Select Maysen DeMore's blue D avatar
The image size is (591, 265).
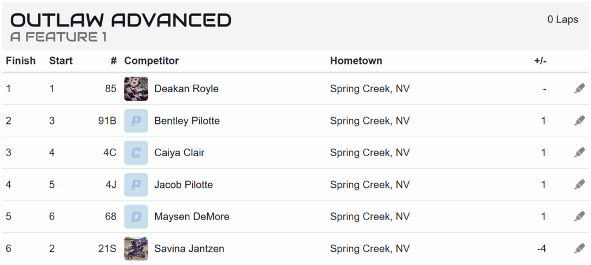click(x=136, y=217)
